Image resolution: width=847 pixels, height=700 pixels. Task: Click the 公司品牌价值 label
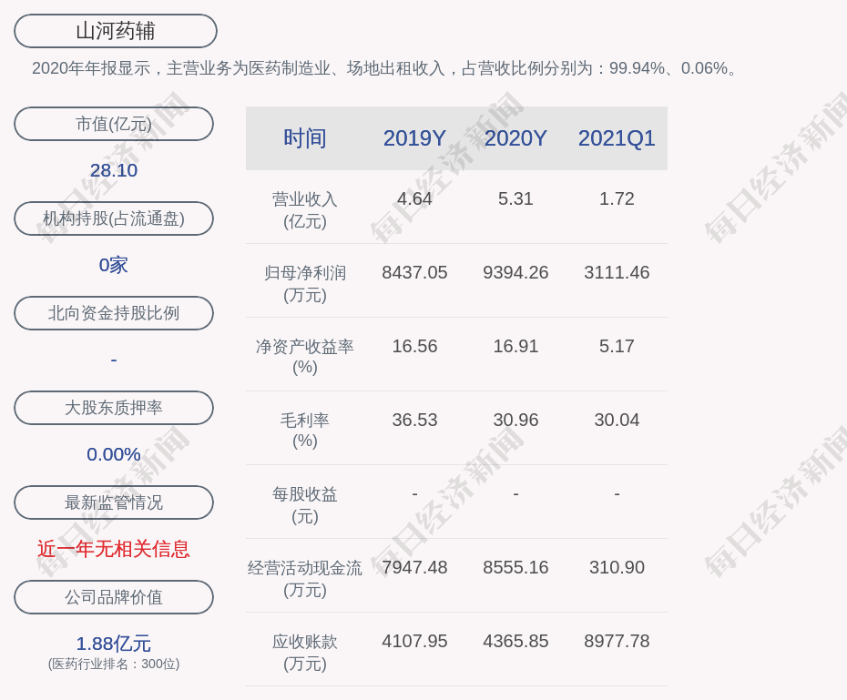coord(114,597)
